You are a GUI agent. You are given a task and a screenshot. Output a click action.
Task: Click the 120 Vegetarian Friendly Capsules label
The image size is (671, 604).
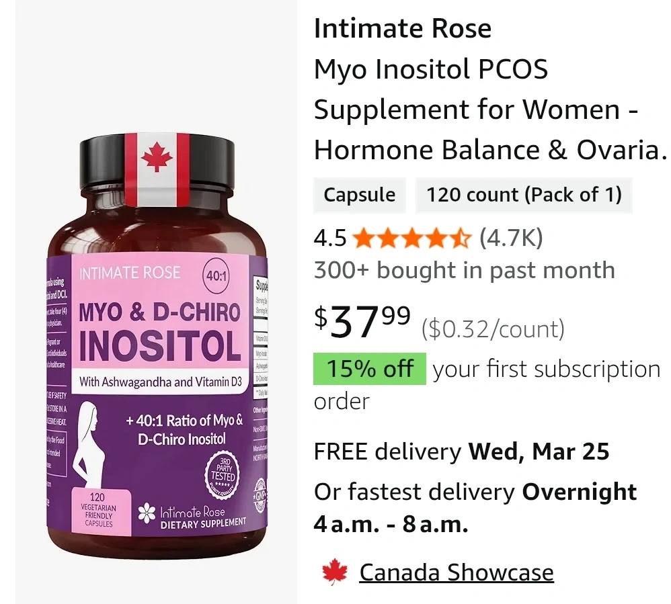click(98, 510)
